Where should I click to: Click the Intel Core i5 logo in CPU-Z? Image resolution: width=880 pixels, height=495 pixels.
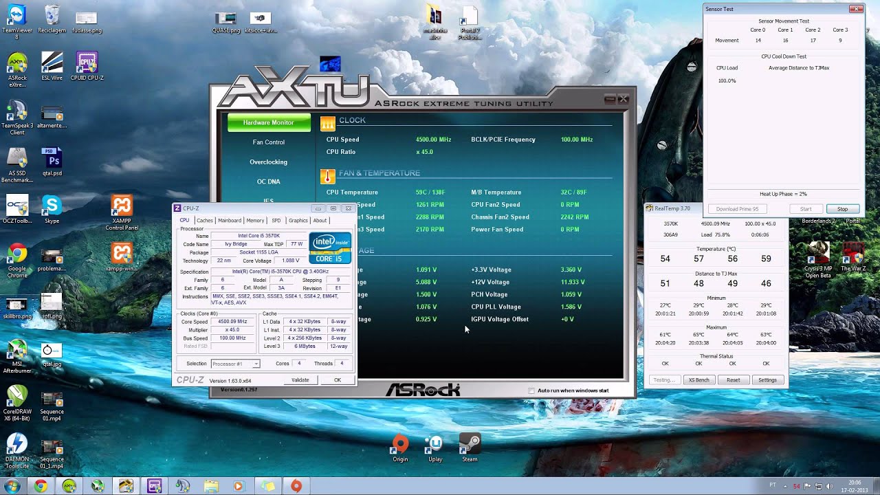(330, 248)
